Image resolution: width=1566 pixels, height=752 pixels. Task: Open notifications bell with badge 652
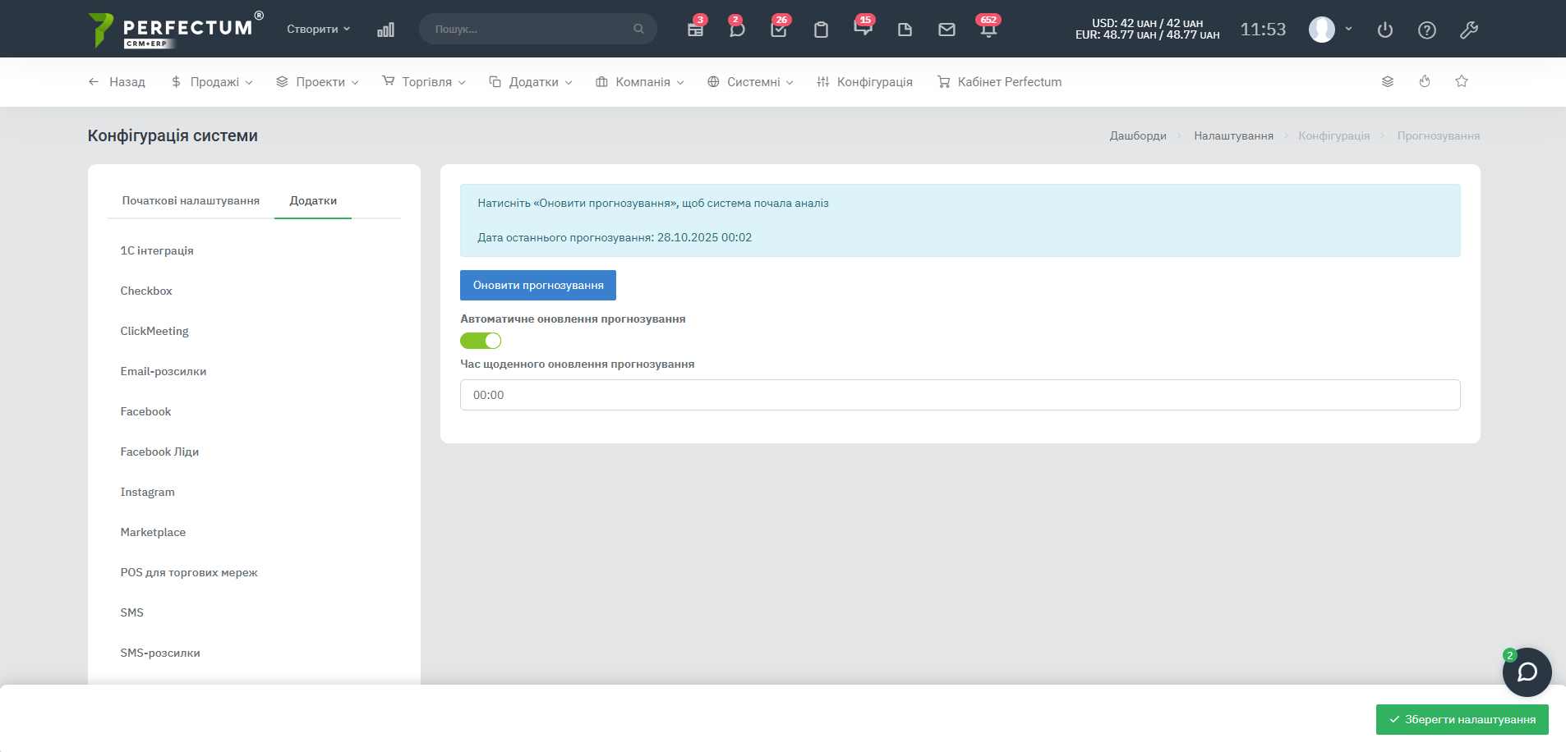click(988, 30)
